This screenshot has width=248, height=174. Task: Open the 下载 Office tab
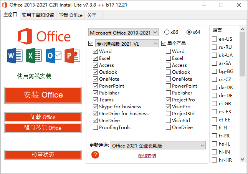pyautogui.click(x=71, y=15)
